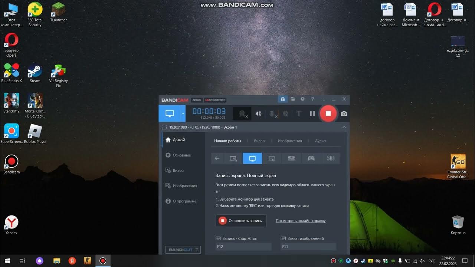Select the HDMI device recording mode

(x=291, y=158)
